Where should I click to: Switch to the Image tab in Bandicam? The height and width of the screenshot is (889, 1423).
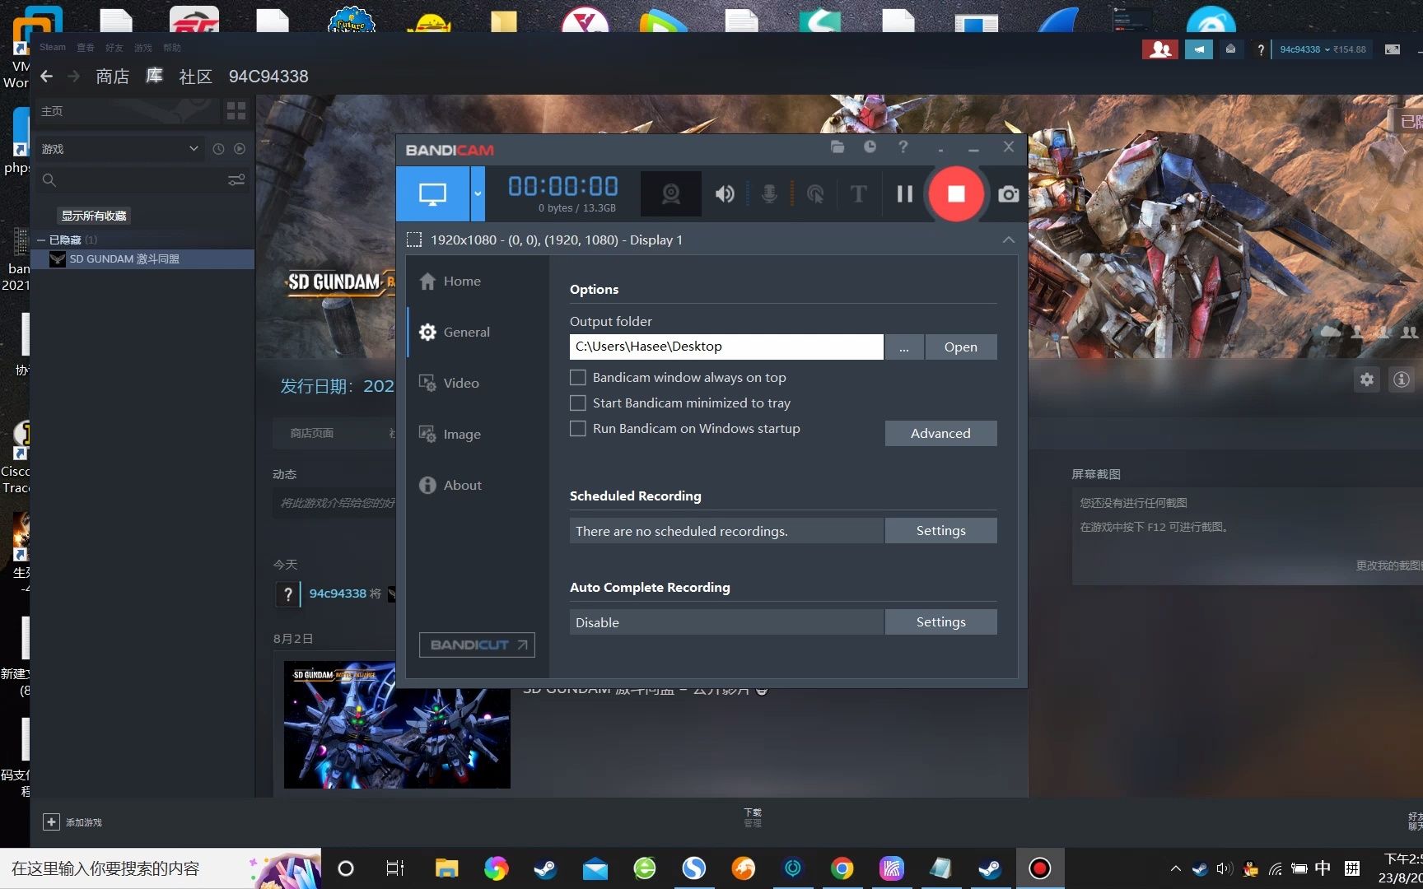point(462,435)
